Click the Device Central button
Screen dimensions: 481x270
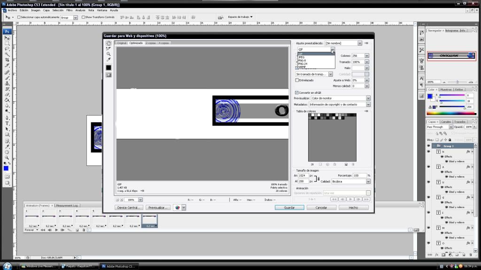129,208
